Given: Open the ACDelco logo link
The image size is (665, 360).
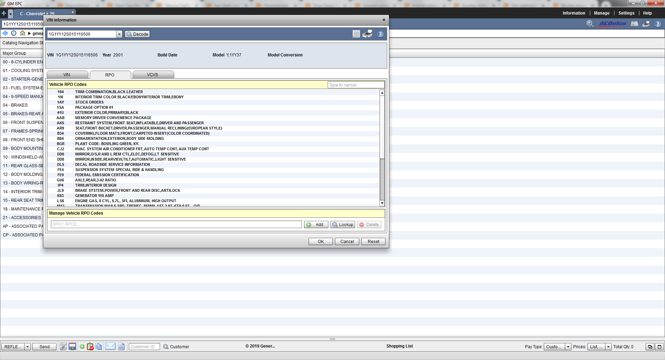Looking at the screenshot, I should pyautogui.click(x=613, y=24).
